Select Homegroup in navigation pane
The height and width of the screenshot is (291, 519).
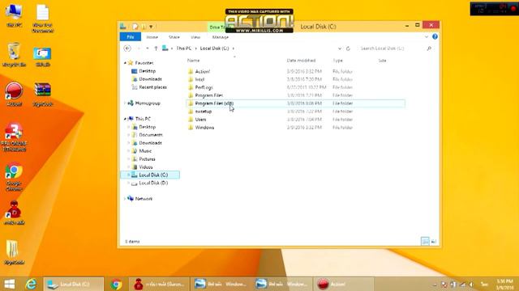click(x=148, y=103)
